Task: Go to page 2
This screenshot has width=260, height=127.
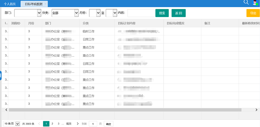Action: [52, 124]
